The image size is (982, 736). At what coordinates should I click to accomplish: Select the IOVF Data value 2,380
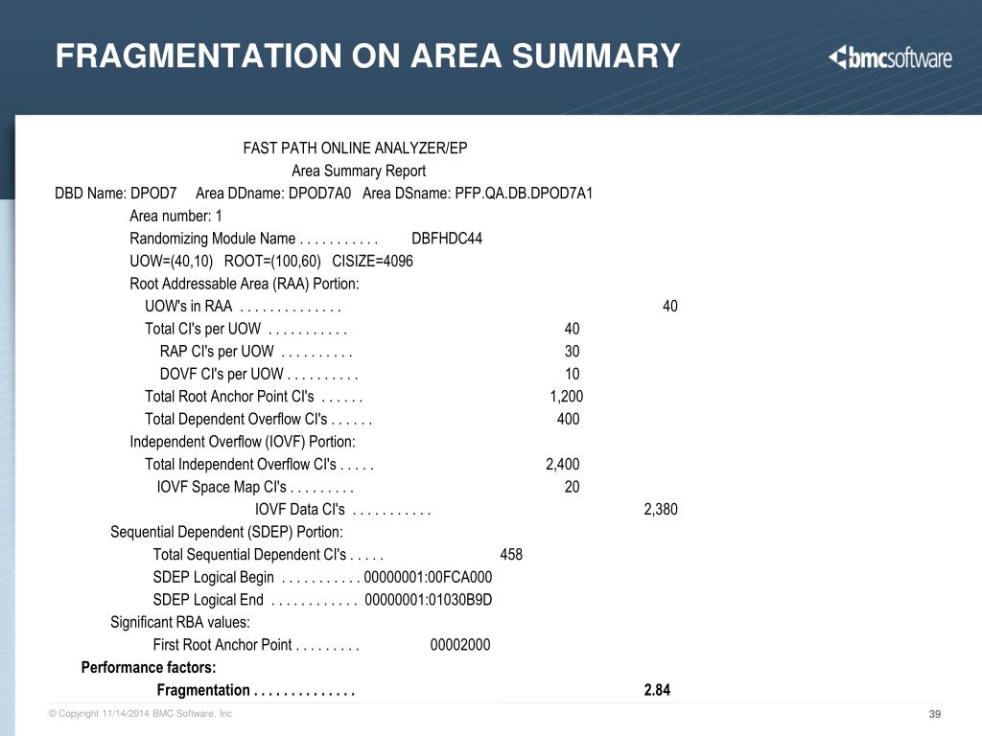(x=661, y=510)
